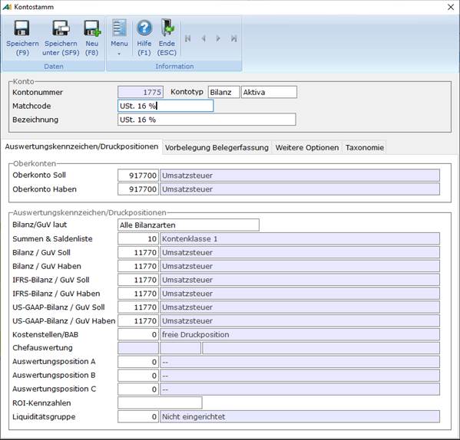This screenshot has width=460, height=440.
Task: Click IFRS-Bilanz / GuV Haben number field
Action: point(138,294)
